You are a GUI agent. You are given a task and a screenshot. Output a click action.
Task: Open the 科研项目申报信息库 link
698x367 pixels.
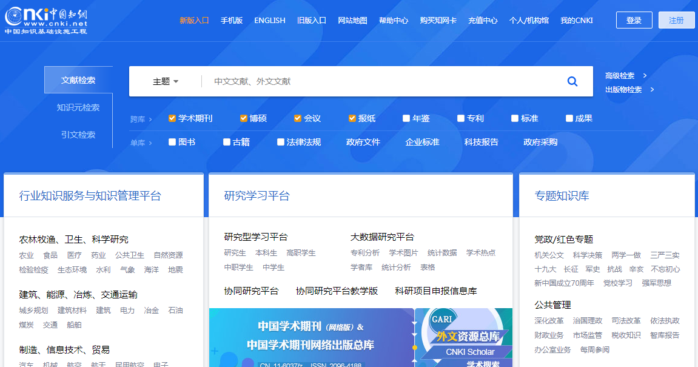click(x=436, y=291)
